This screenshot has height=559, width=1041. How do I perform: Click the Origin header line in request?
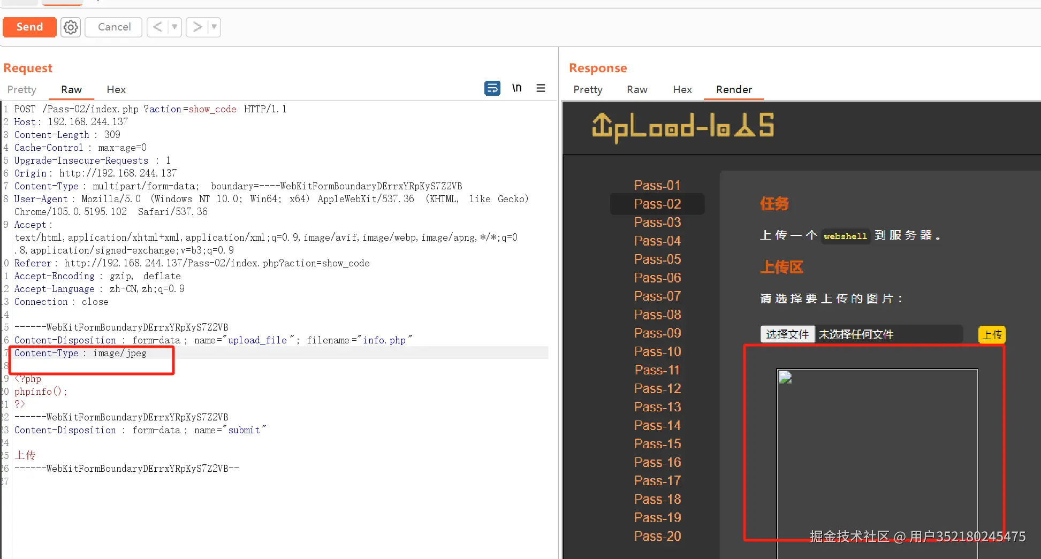(x=95, y=173)
